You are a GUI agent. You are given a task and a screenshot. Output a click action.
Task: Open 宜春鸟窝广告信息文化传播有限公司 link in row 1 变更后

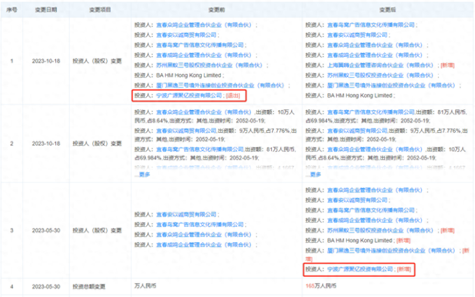click(x=371, y=25)
